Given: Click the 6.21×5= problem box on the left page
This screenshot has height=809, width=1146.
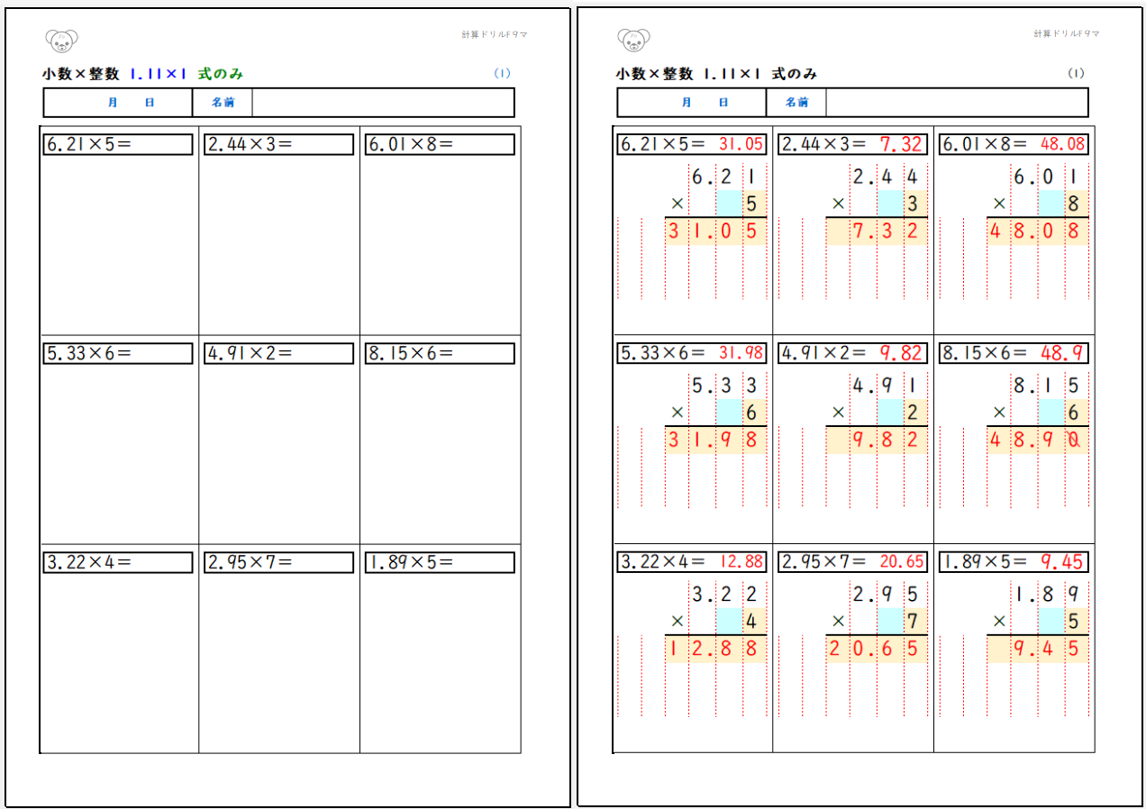Looking at the screenshot, I should pyautogui.click(x=118, y=144).
